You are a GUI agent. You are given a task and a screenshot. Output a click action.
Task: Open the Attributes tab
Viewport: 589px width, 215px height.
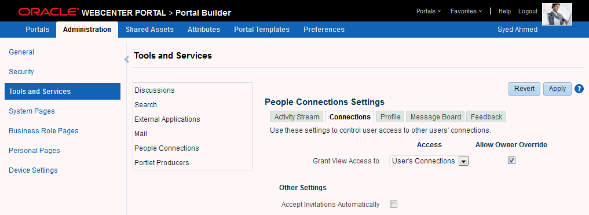pos(204,30)
